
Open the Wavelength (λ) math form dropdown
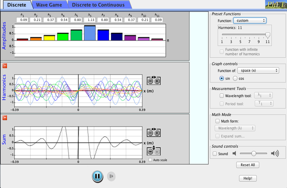(x=235, y=128)
